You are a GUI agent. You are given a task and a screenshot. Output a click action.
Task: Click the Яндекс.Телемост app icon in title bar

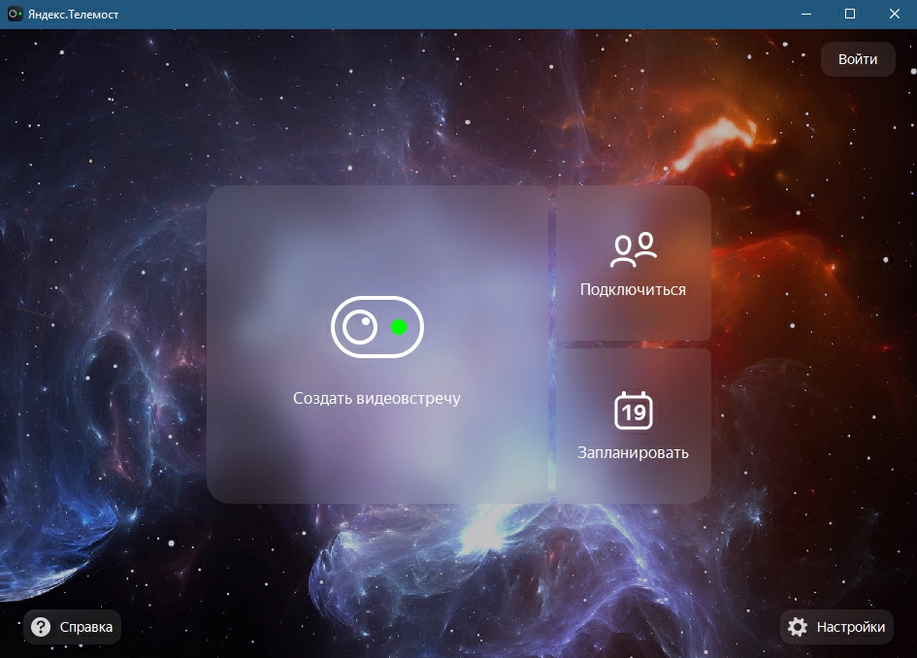[15, 14]
